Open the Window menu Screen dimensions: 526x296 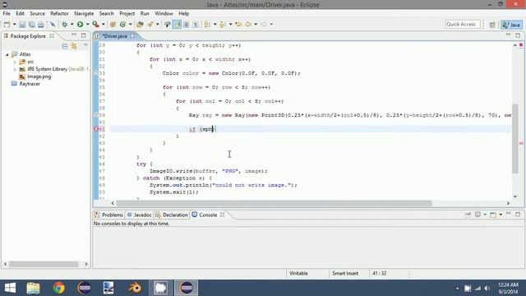pos(164,13)
